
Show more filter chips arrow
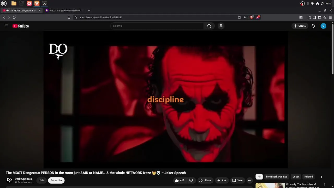(321, 177)
